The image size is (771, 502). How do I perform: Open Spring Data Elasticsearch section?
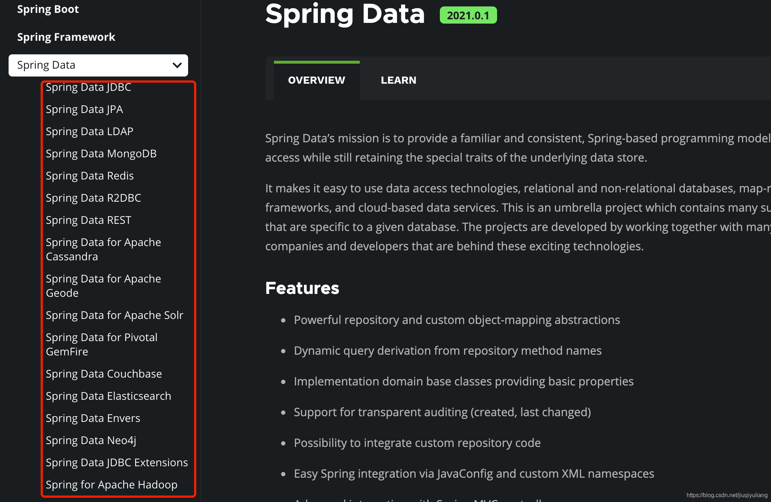[x=108, y=396]
